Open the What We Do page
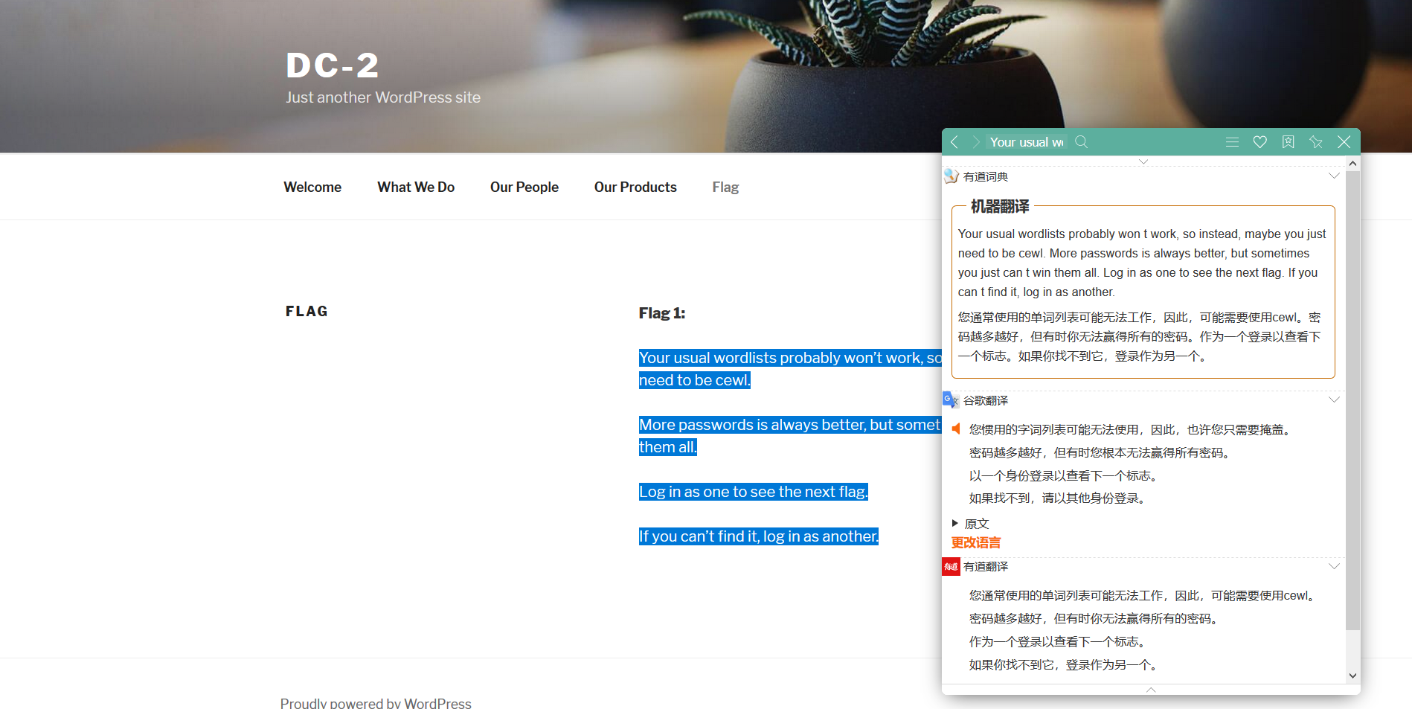1412x709 pixels. click(x=416, y=187)
